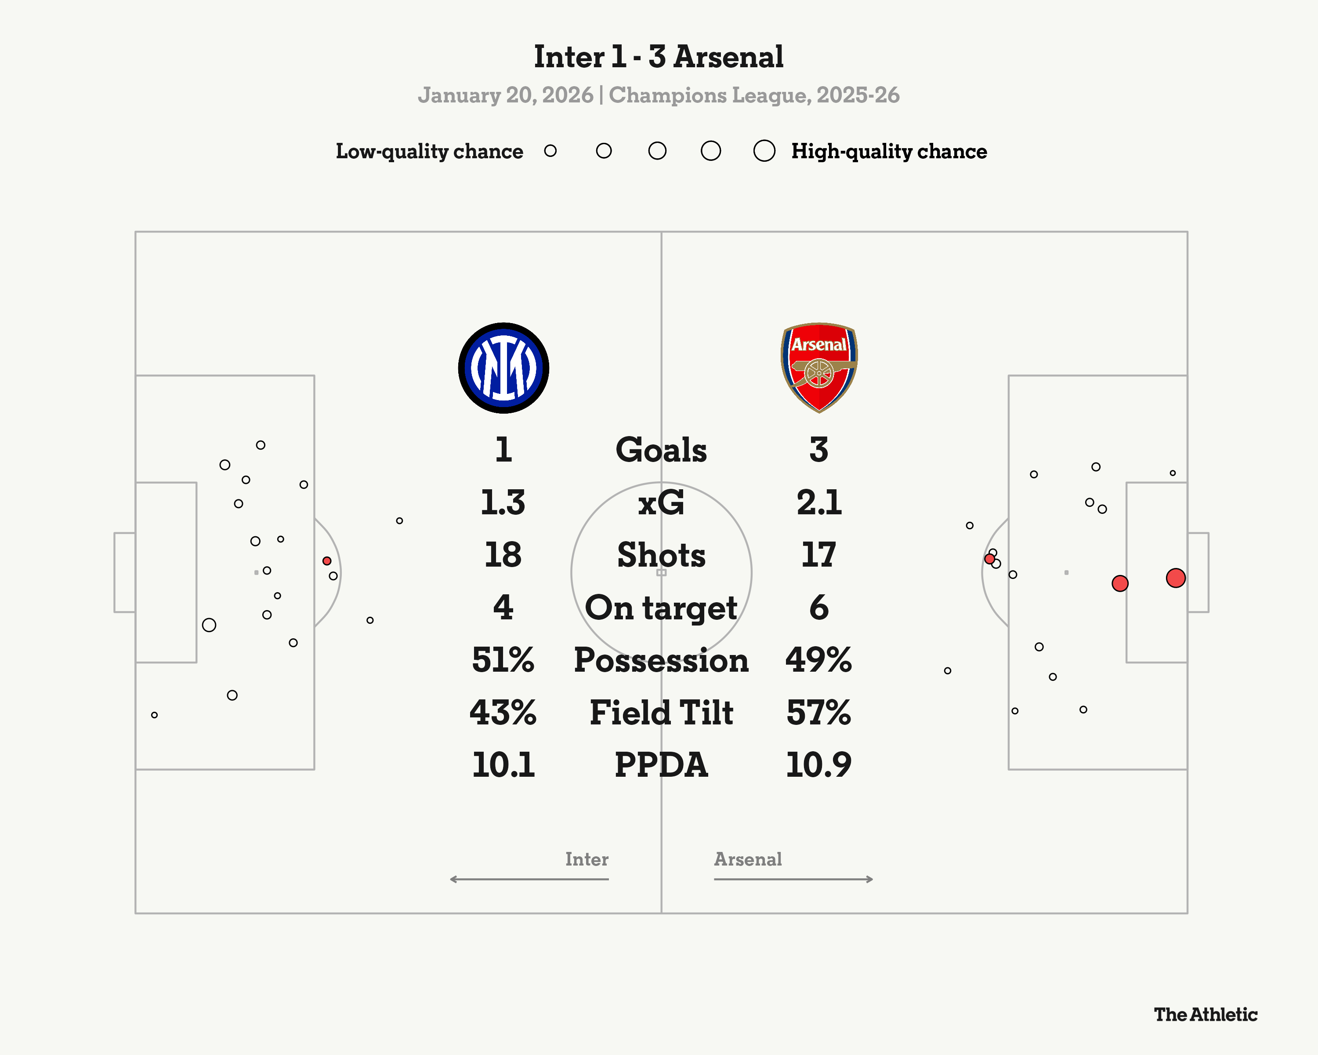Click Arsenal's red goal marker on the penalty arc
The width and height of the screenshot is (1318, 1055).
point(989,559)
